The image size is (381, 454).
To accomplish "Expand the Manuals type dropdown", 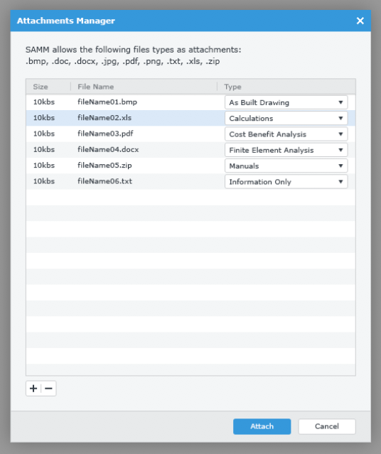I will [x=286, y=166].
